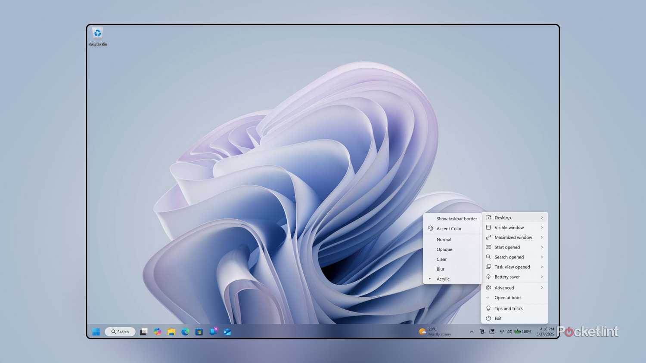
Task: Select the Desktop settings icon
Action: pyautogui.click(x=488, y=218)
